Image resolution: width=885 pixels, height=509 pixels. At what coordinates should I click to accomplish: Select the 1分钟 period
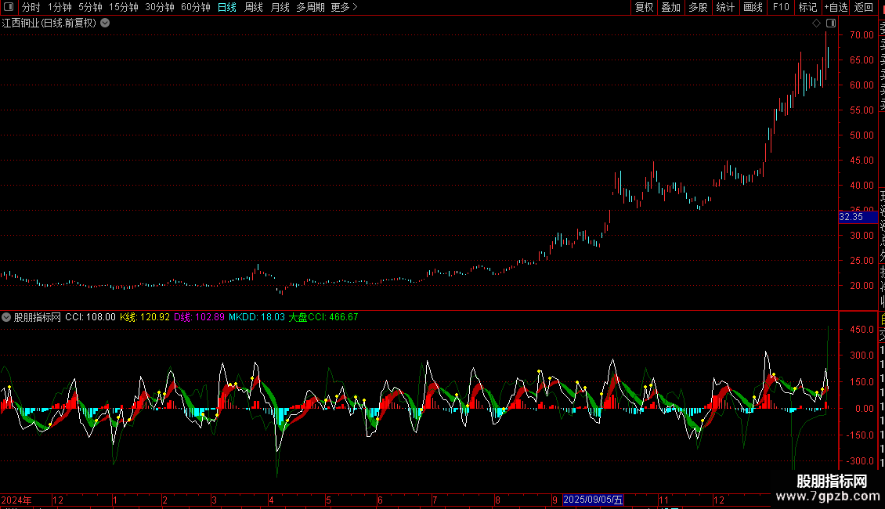60,7
